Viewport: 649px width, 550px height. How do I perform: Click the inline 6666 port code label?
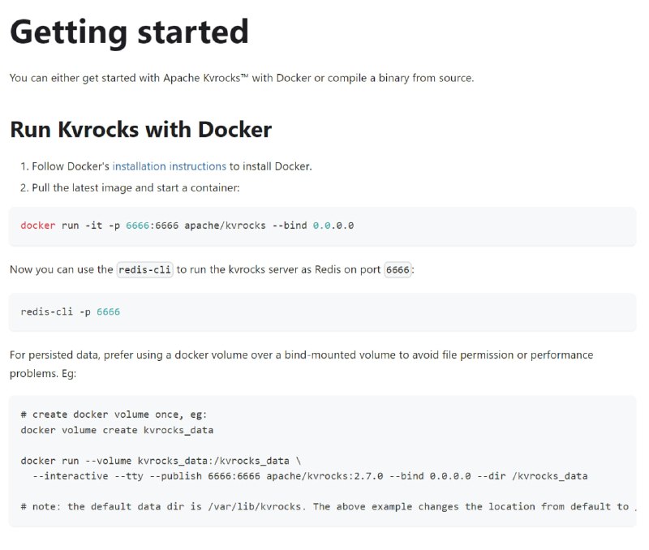point(398,270)
